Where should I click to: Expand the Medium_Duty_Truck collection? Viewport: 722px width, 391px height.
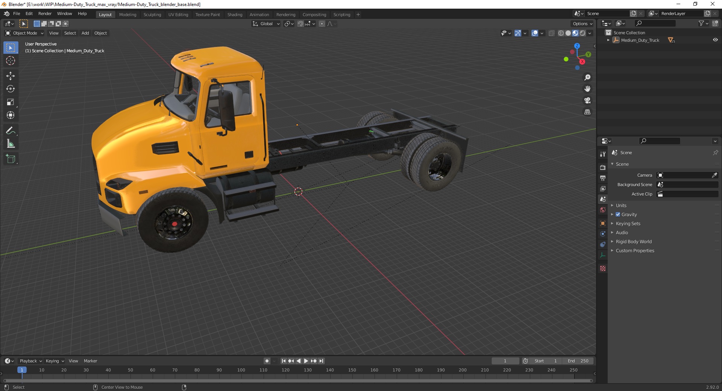click(608, 40)
